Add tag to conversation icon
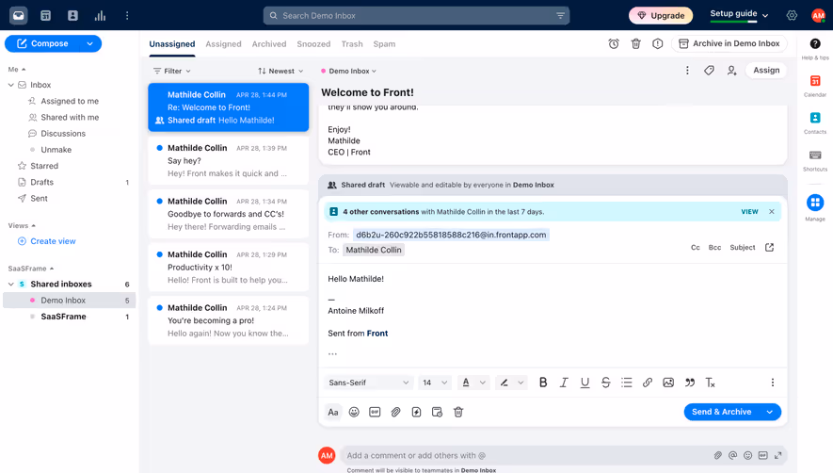The image size is (833, 473). tap(709, 71)
